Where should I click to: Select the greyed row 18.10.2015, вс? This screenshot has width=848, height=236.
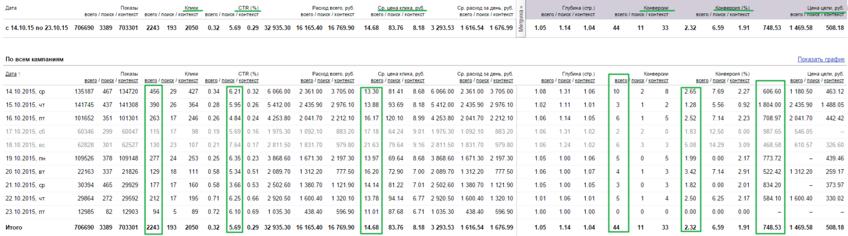25,145
